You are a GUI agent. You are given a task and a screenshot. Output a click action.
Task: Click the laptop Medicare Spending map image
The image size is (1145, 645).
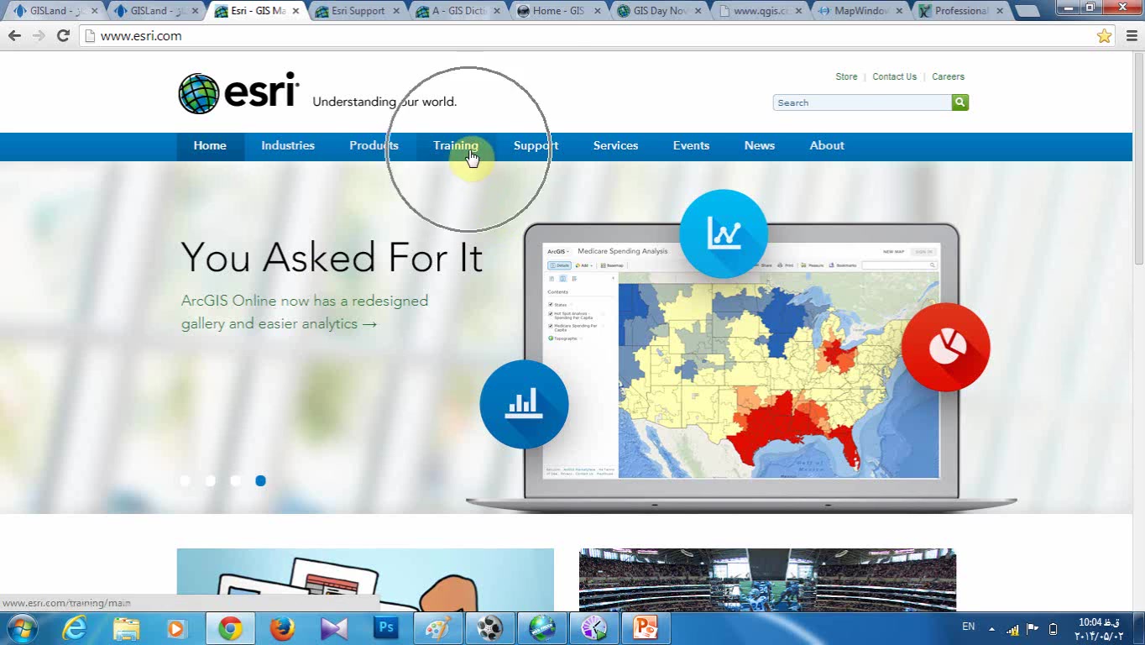coord(741,361)
